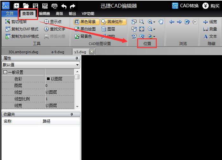Click the rotate clockwise icon in 位置 group
The width and height of the screenshot is (222, 160).
click(134, 29)
